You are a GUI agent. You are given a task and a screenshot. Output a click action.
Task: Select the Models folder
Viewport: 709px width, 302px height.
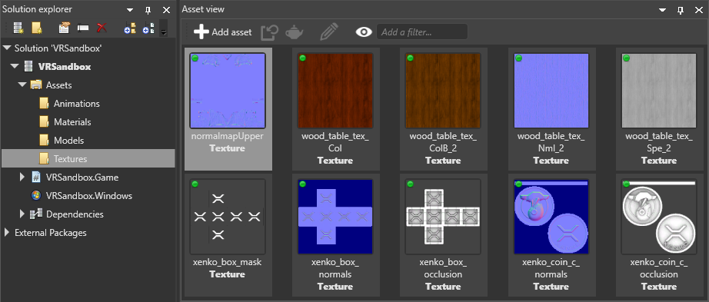(x=68, y=141)
